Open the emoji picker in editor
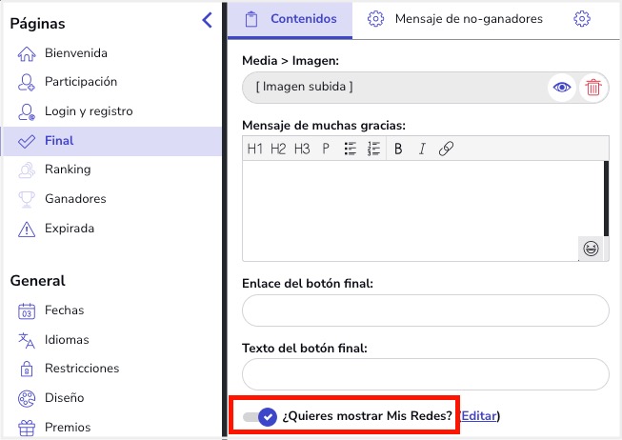622x440 pixels. coord(591,249)
